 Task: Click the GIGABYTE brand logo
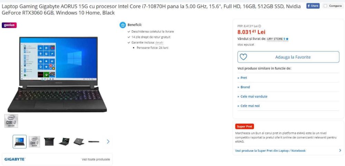15,159
